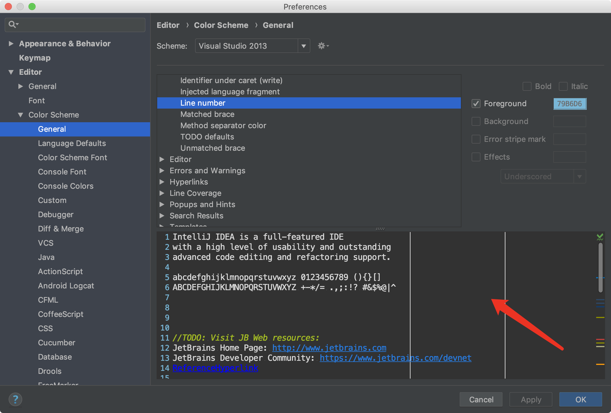Click the green inspection checkmark icon
611x413 pixels.
(x=600, y=237)
